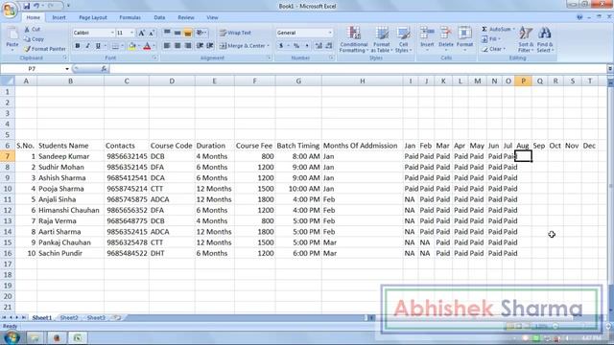Open the General number format dropdown
The image size is (614, 345).
click(x=330, y=33)
